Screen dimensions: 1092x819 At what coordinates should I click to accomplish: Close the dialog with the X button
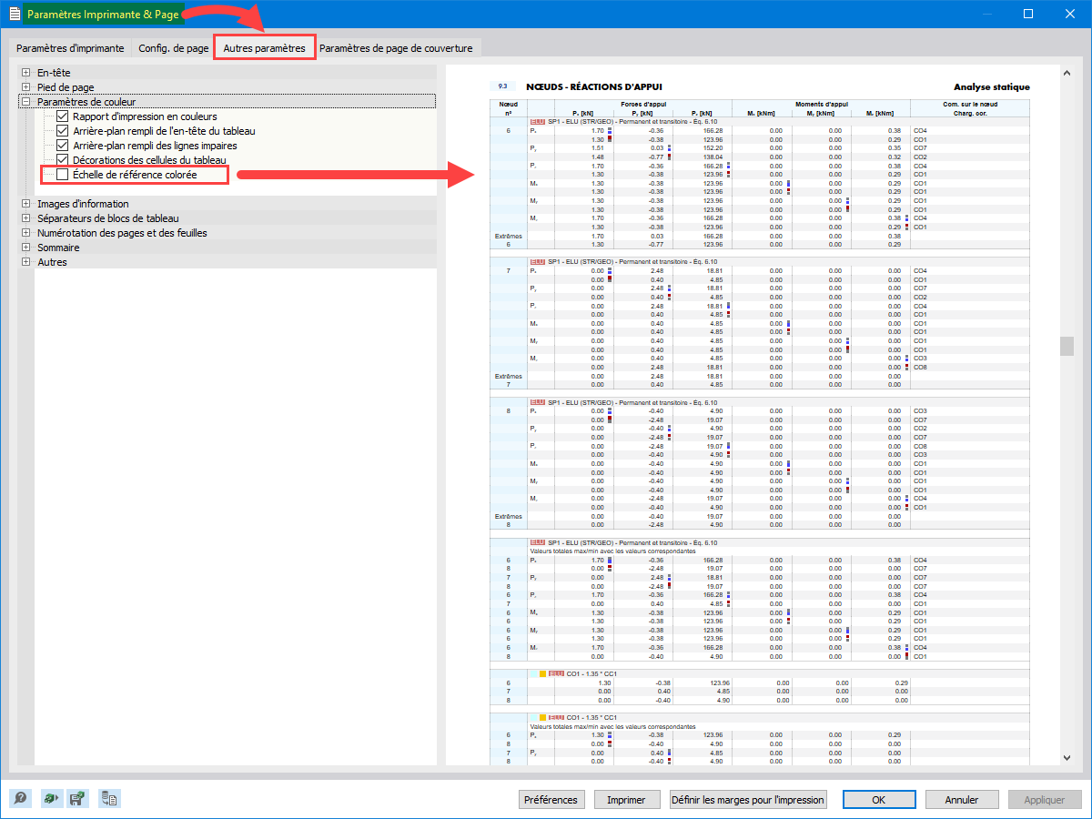(1069, 14)
